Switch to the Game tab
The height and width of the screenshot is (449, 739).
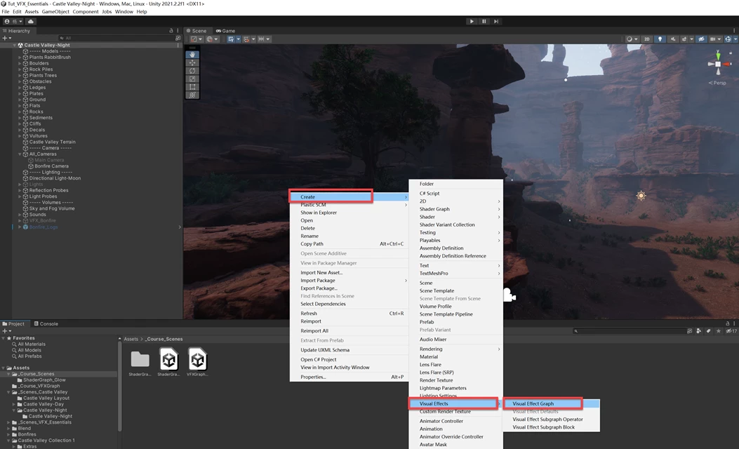click(x=226, y=31)
